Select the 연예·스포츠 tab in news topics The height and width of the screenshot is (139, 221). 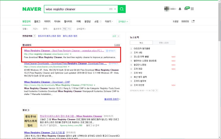coord(164,43)
